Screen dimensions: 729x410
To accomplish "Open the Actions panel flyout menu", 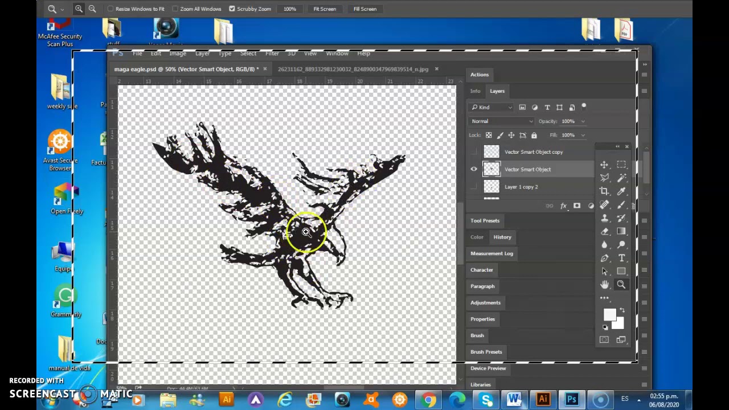I will (644, 75).
